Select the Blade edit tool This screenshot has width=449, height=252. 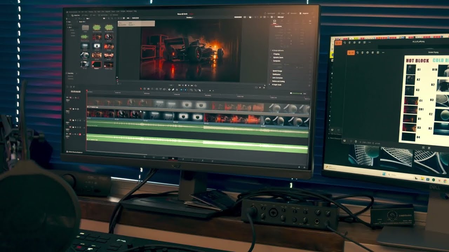152,89
